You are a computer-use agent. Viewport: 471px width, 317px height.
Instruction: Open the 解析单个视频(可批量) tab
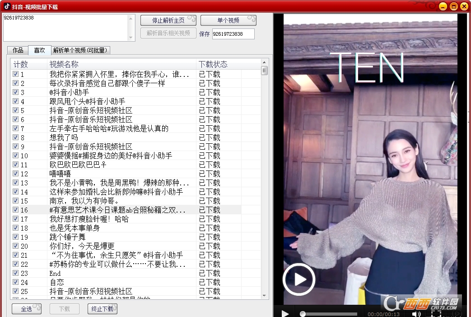coord(80,50)
